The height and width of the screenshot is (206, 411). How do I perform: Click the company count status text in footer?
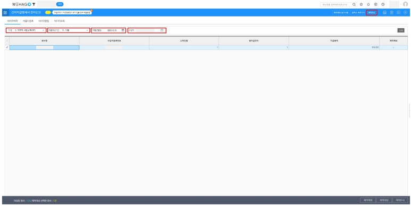tap(35, 201)
